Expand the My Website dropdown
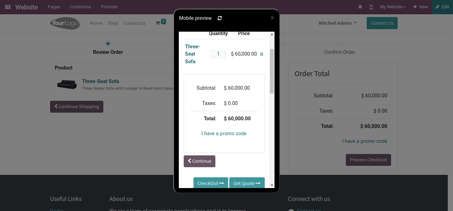This screenshot has width=453, height=211. [x=393, y=7]
